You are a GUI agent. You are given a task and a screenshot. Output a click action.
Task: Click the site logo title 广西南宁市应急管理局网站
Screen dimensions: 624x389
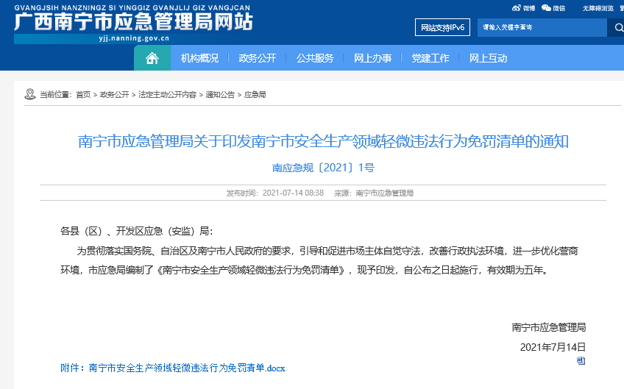(x=132, y=22)
